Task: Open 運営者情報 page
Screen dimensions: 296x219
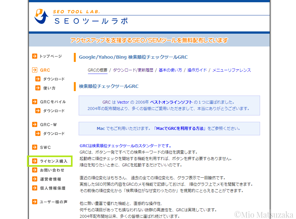Action: pyautogui.click(x=50, y=179)
